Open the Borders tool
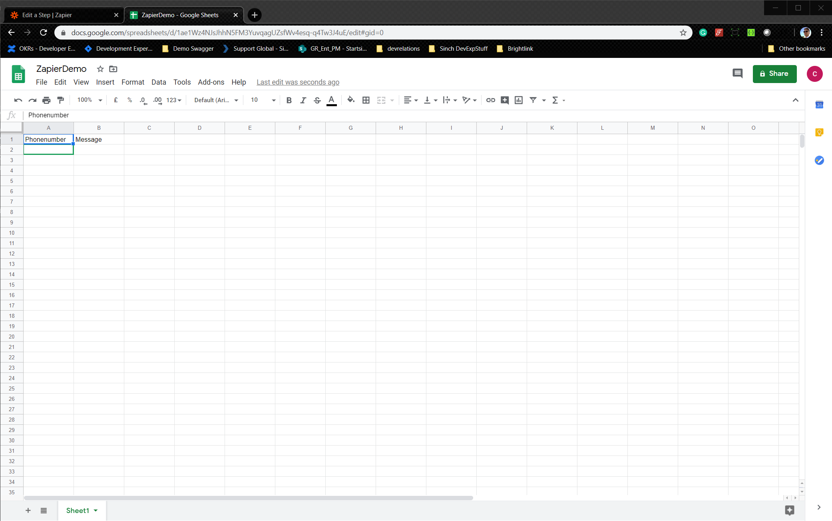The image size is (832, 521). [366, 100]
